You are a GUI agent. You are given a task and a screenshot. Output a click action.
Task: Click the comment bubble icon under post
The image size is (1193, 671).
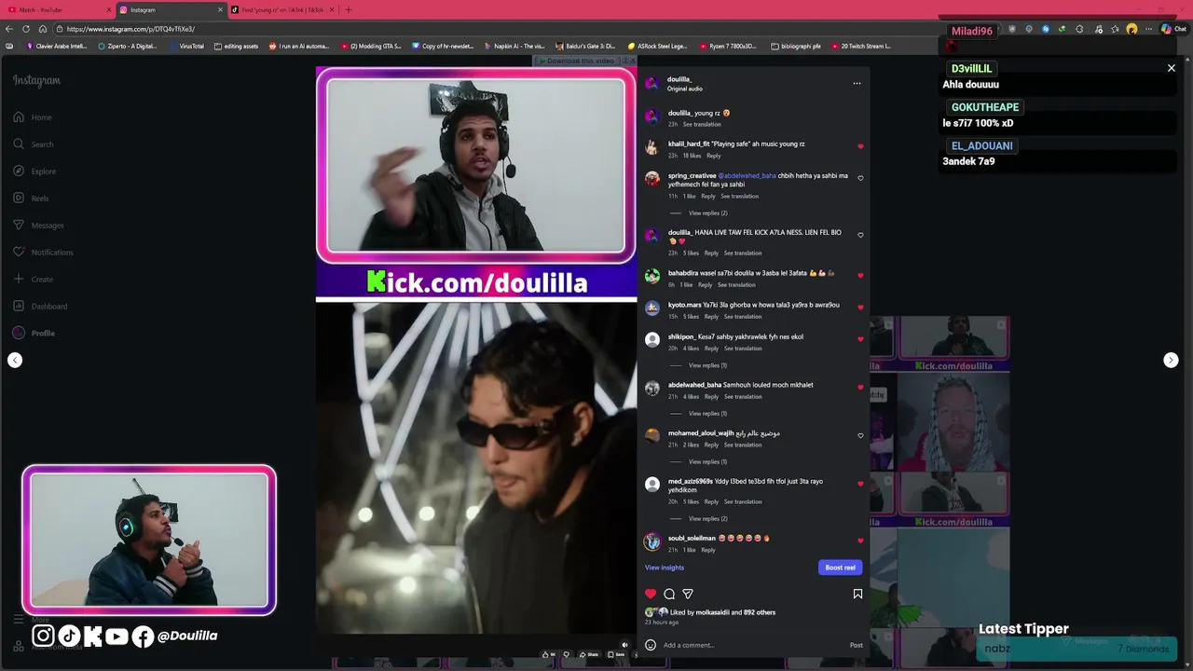tap(669, 594)
